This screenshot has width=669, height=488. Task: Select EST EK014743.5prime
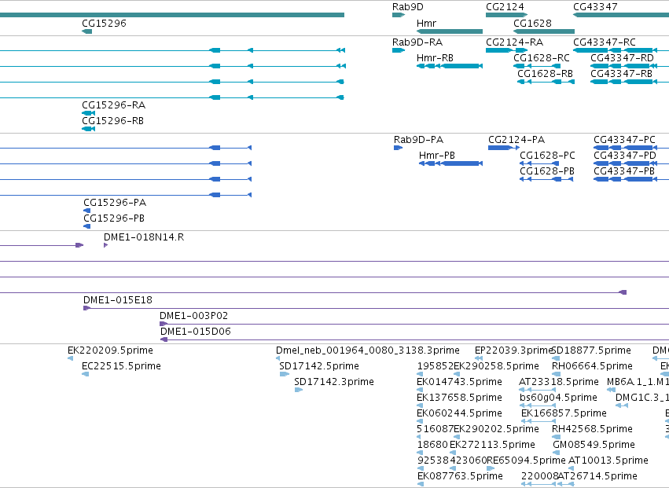pos(459,382)
